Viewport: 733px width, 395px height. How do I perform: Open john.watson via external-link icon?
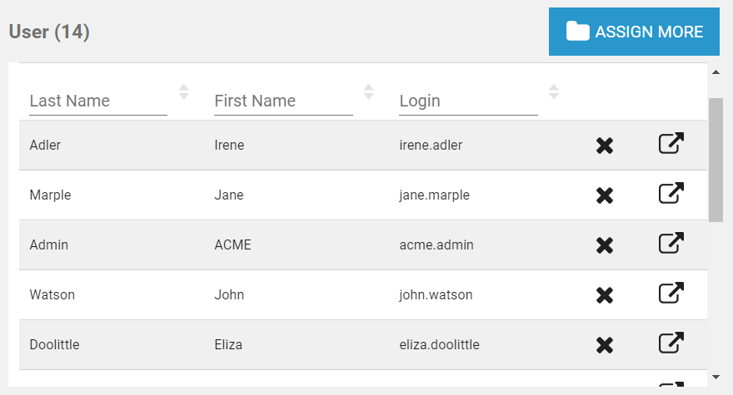pyautogui.click(x=671, y=294)
